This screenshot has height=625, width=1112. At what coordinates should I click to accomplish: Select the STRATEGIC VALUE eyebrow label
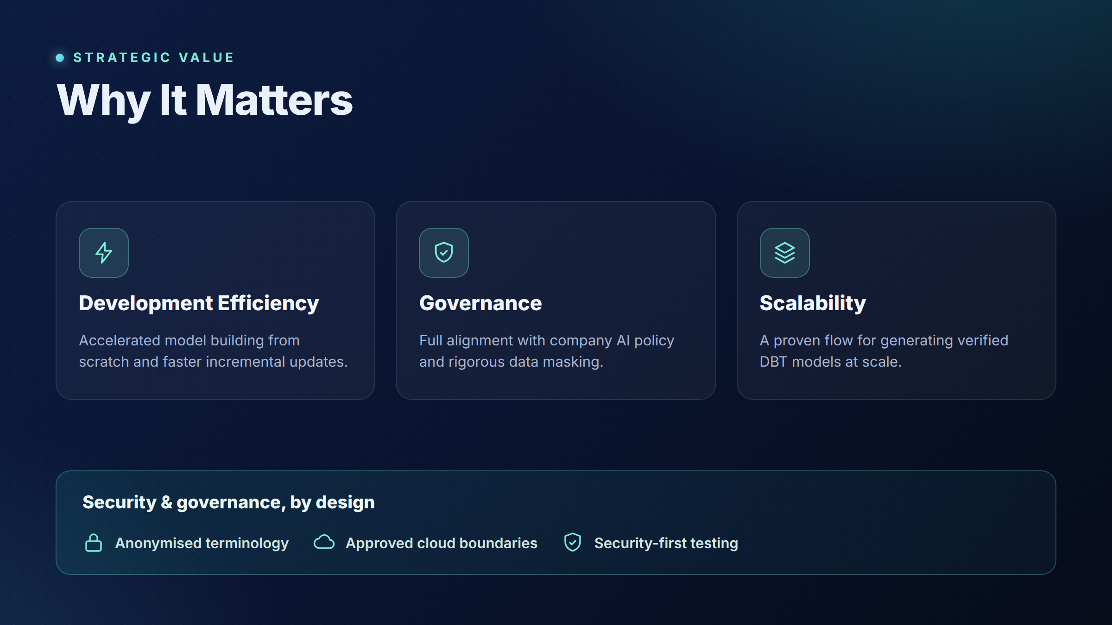[154, 57]
